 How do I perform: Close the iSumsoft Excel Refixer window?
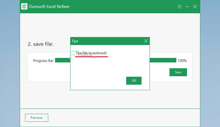click(195, 7)
